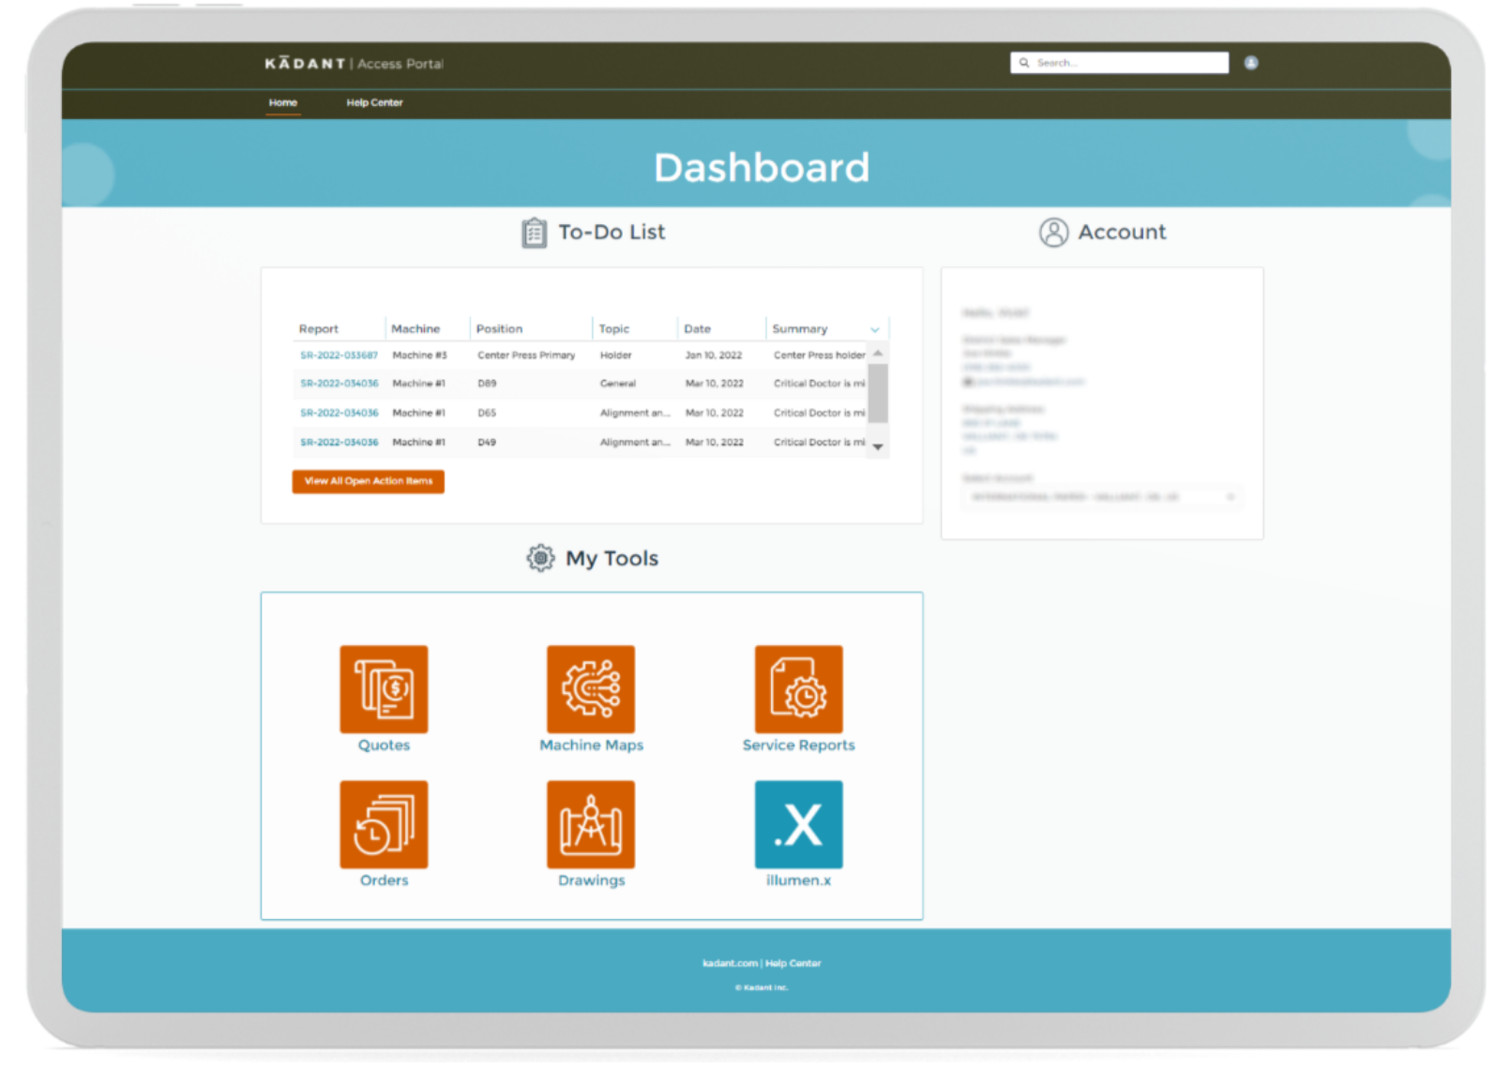Open the Help Center tab

click(x=374, y=103)
